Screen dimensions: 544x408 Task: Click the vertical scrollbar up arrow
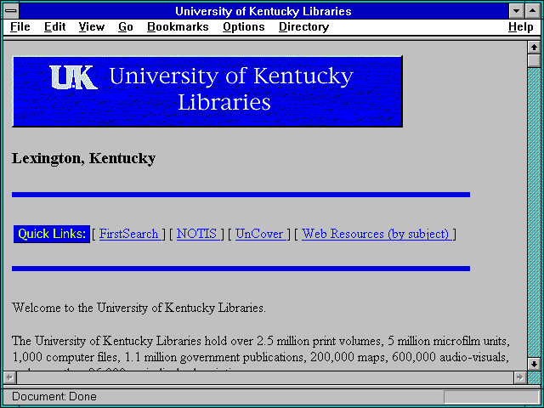coord(534,48)
